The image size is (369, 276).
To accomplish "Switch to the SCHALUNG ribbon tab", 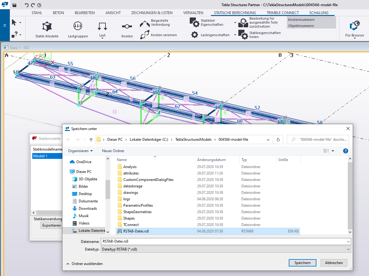I will pos(319,13).
